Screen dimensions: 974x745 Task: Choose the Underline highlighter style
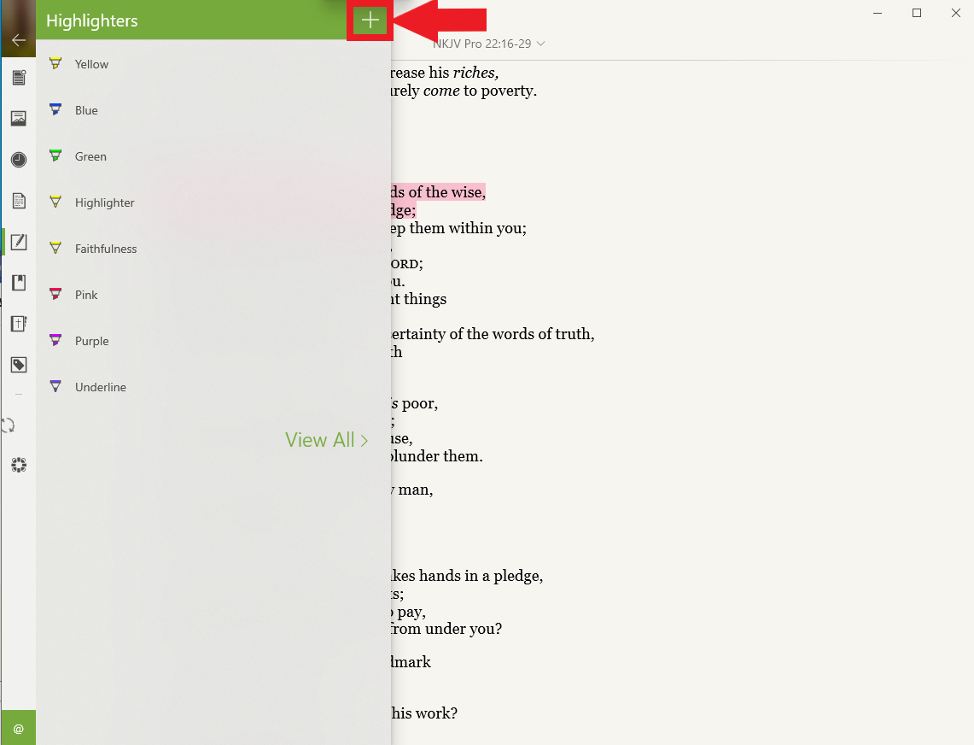(x=100, y=387)
